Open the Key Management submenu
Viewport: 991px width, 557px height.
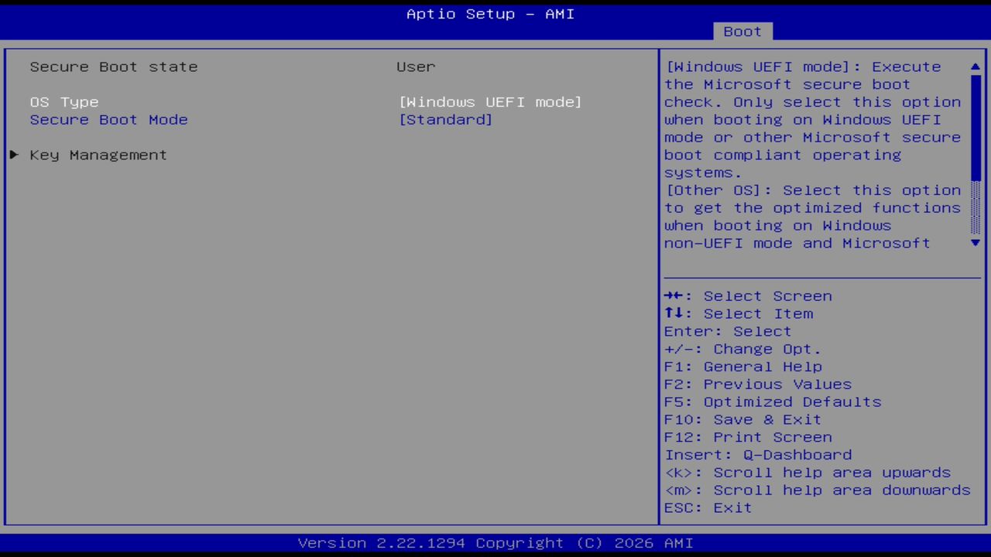click(x=98, y=155)
